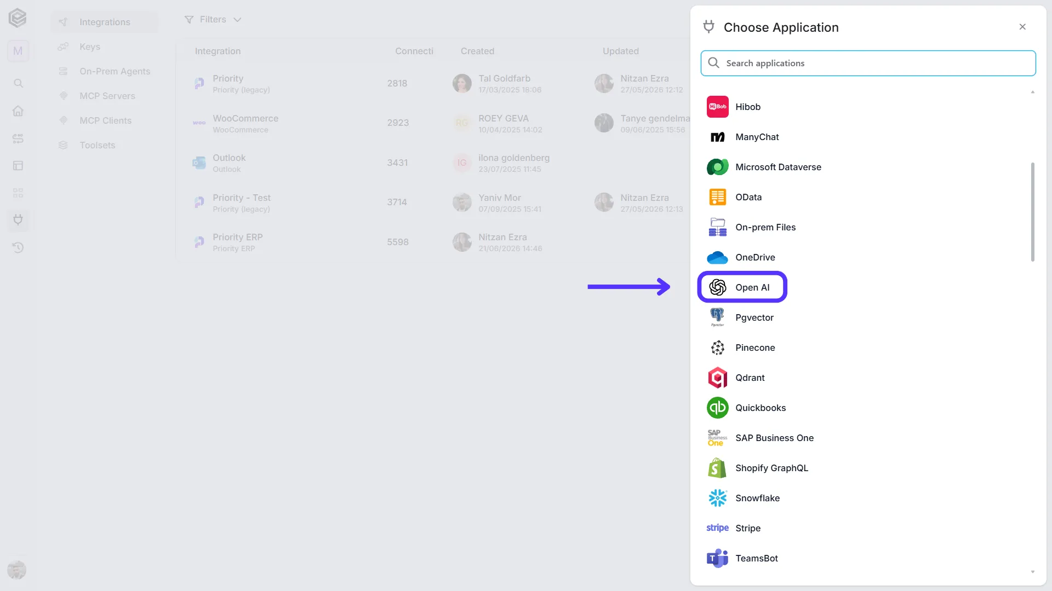Select the Pgvector elephant icon
The width and height of the screenshot is (1052, 591).
[x=717, y=317]
